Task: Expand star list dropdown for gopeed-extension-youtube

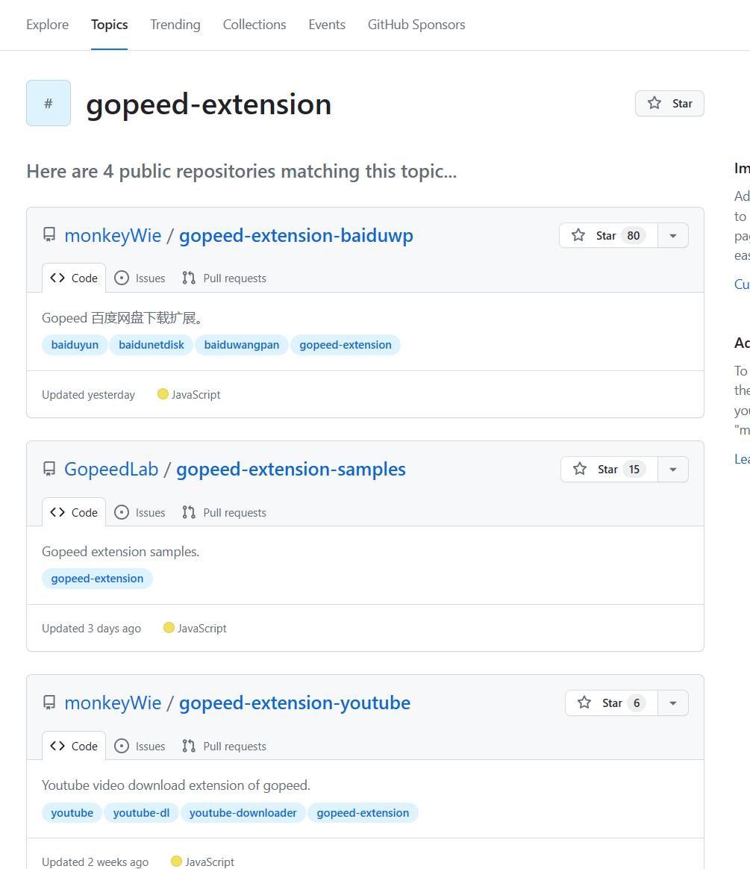Action: tap(673, 703)
